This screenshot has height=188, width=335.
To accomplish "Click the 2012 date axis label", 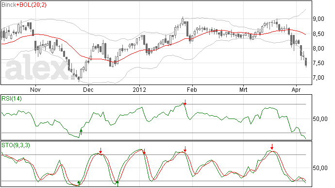I will coord(139,89).
